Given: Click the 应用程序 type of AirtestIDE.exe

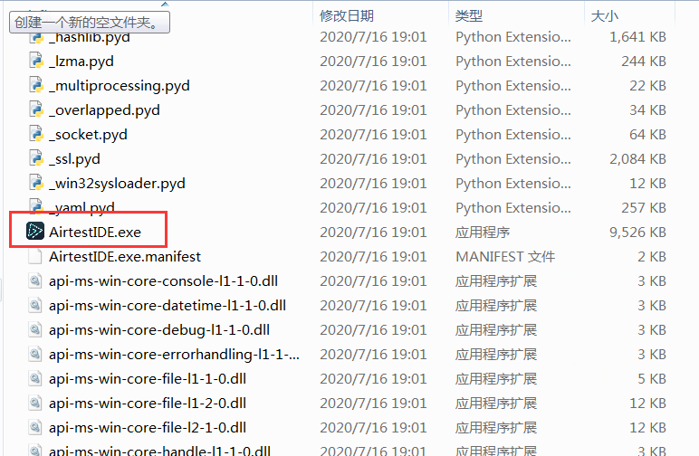Looking at the screenshot, I should click(x=483, y=233).
